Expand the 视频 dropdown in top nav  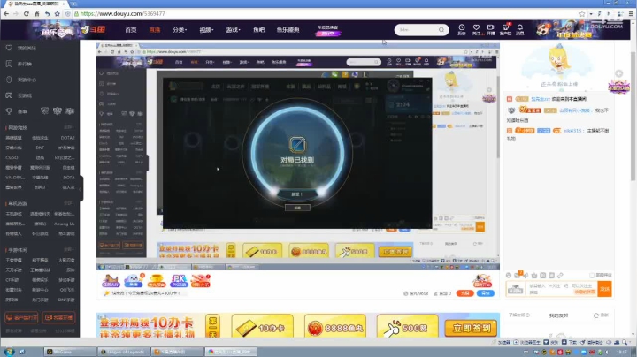pyautogui.click(x=206, y=30)
